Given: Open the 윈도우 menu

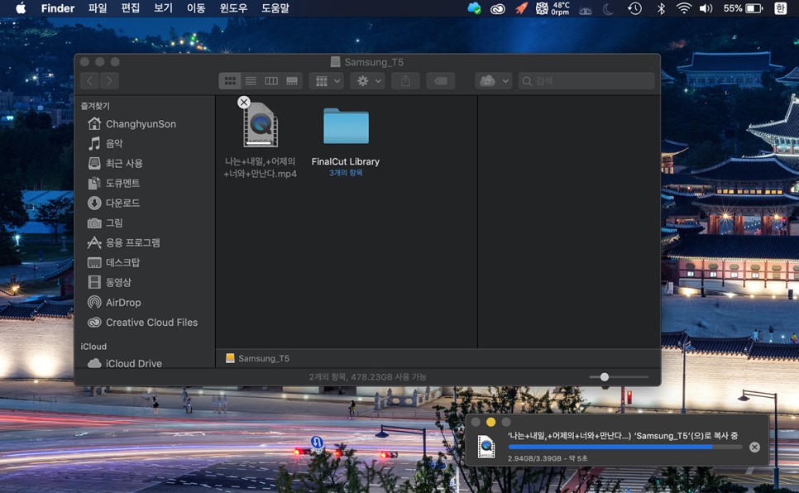Looking at the screenshot, I should pos(233,8).
